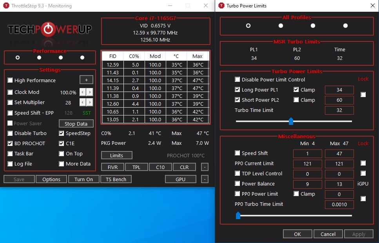Click the PP0 Turbo Time Limit field 0.0010
The height and width of the screenshot is (243, 379).
pyautogui.click(x=339, y=204)
